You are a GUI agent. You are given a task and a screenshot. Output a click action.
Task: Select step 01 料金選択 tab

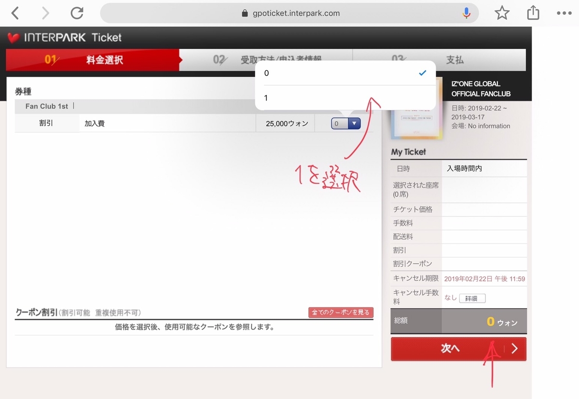92,60
